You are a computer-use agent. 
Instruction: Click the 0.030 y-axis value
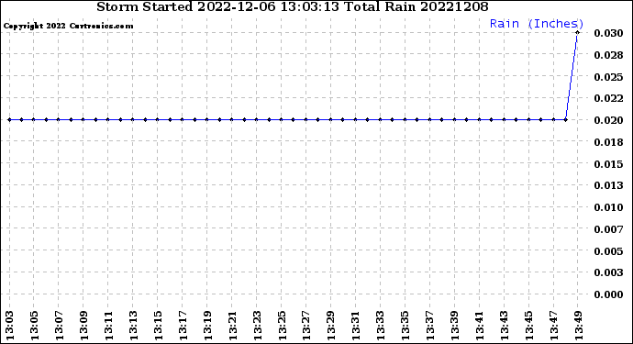[x=608, y=33]
